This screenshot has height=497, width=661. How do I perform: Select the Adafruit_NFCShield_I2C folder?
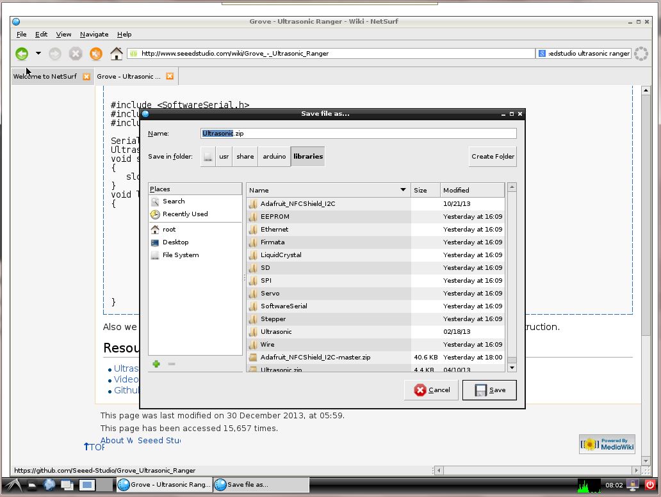point(375,203)
